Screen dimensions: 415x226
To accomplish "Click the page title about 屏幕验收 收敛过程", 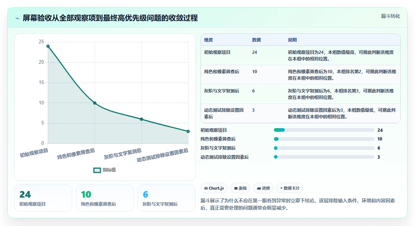I will (x=110, y=18).
